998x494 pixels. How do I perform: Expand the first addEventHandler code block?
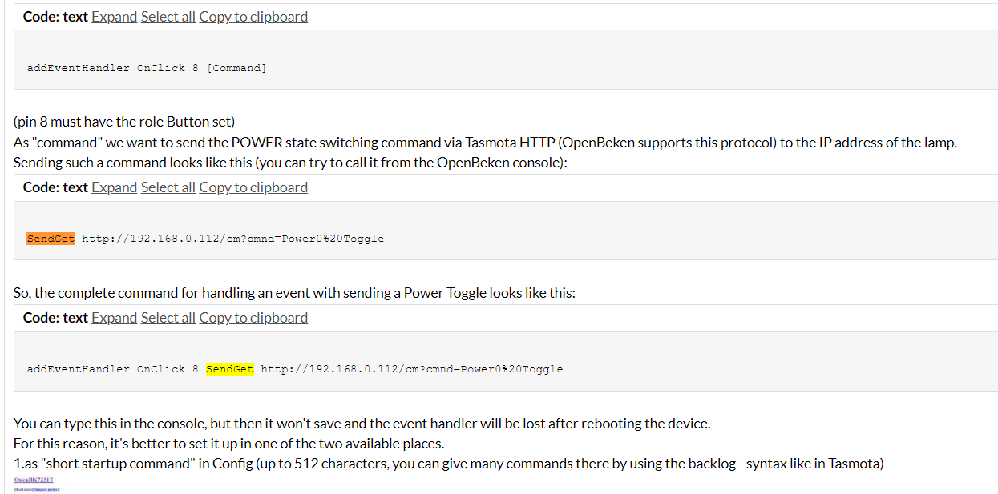click(114, 17)
